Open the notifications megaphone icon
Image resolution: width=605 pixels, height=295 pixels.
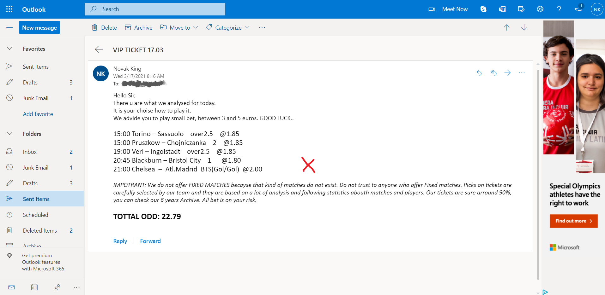tap(578, 9)
